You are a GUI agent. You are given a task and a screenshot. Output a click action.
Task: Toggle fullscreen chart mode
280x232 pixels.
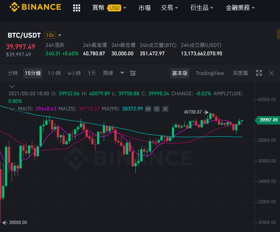coord(259,73)
